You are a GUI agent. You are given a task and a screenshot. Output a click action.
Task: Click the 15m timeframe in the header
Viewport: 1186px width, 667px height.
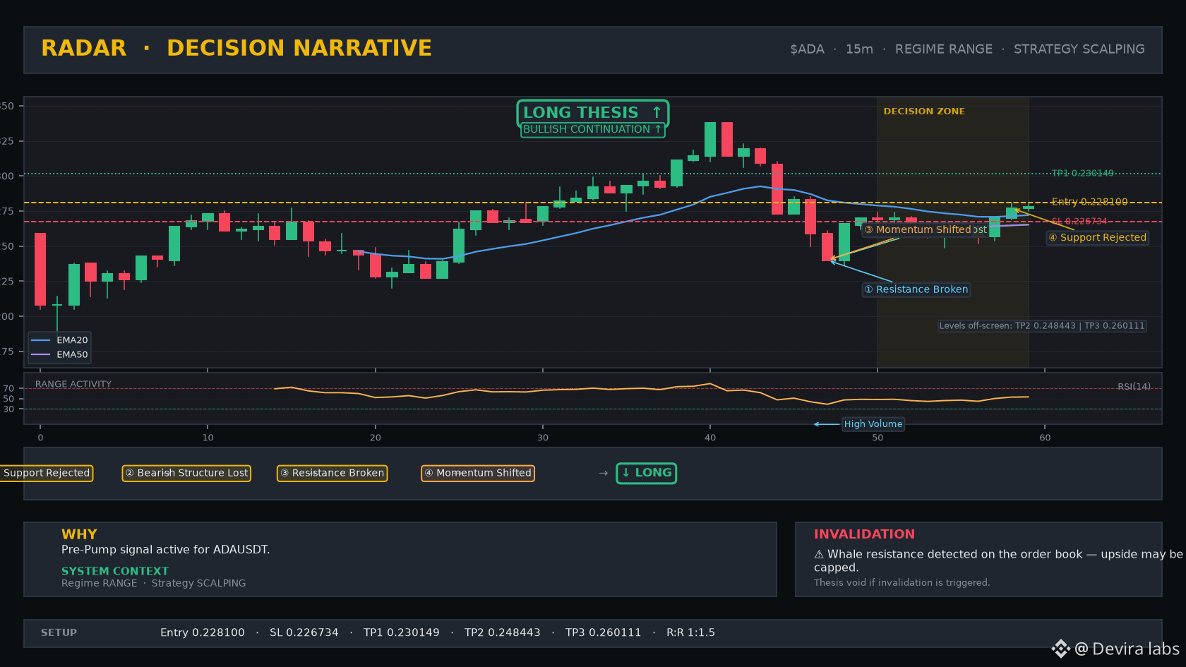(859, 49)
